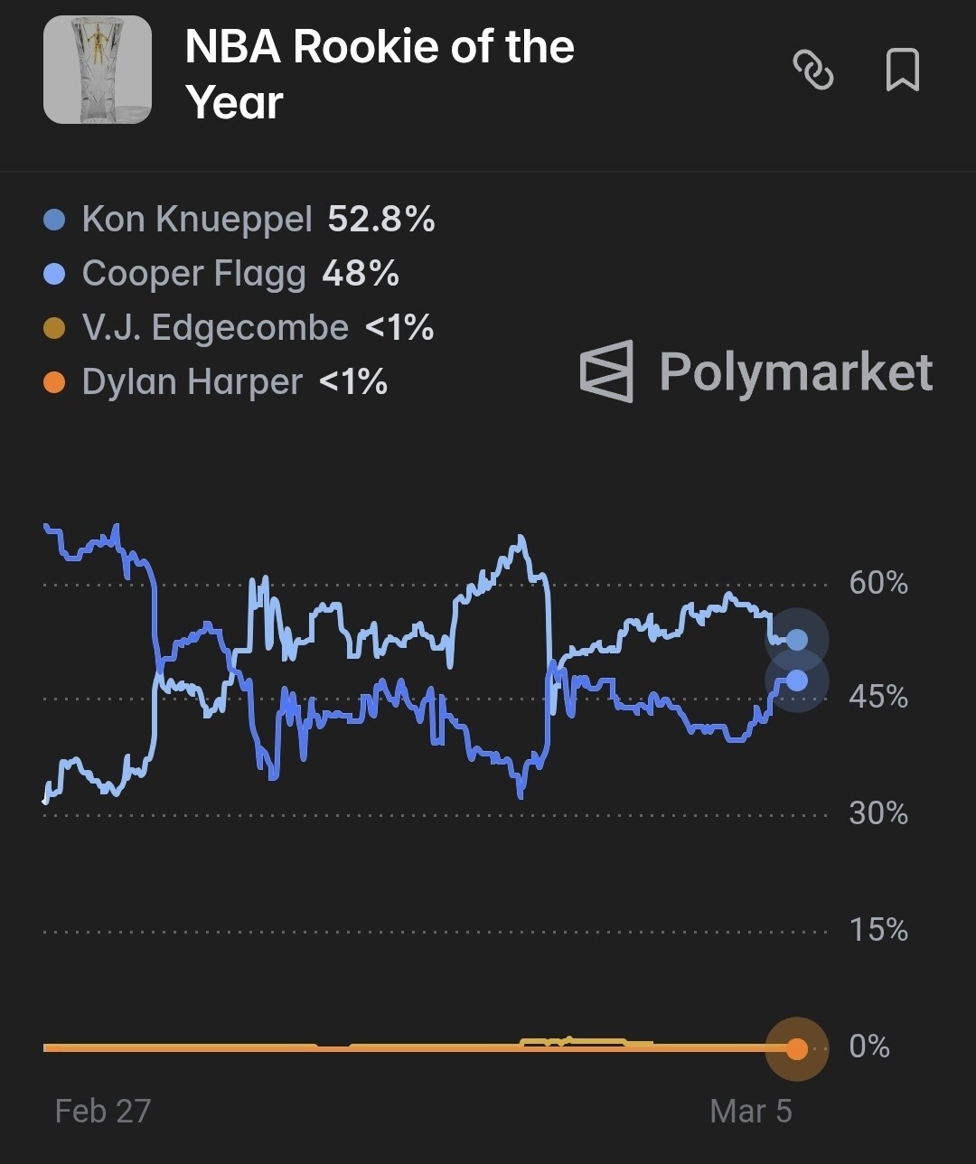Click the Polymarket logo icon
Screen dimensions: 976x1164
(606, 371)
